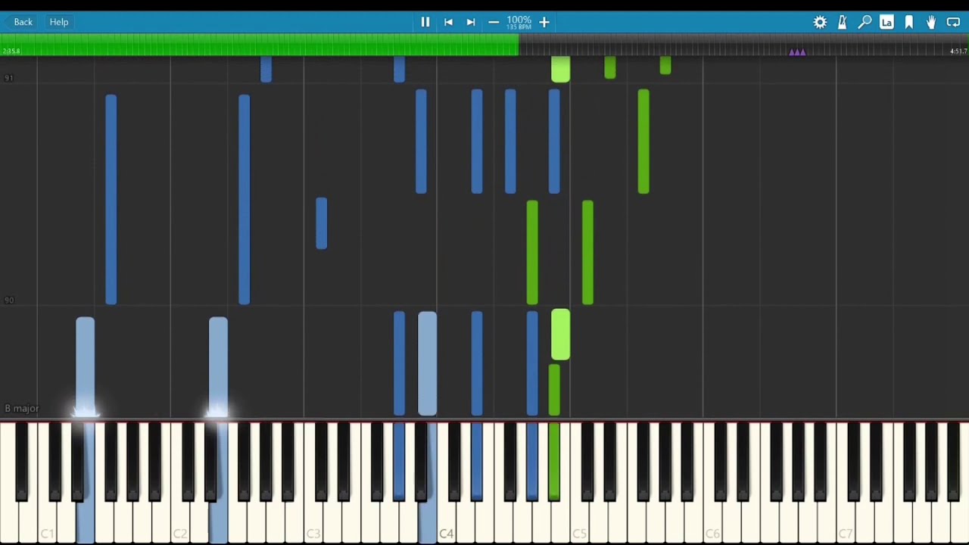Pause the song playback
This screenshot has height=545, width=969.
coord(425,22)
